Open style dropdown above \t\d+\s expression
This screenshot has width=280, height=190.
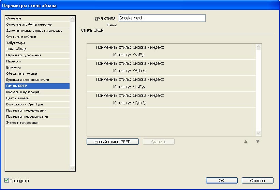[x=148, y=96]
